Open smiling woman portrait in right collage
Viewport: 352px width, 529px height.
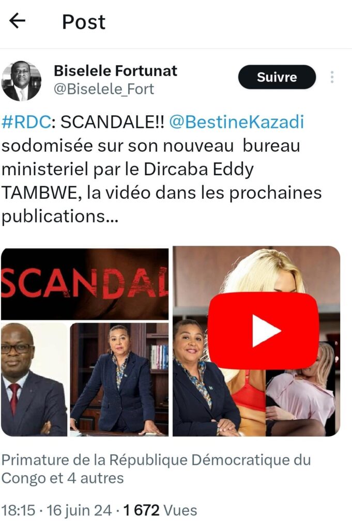[x=202, y=378]
